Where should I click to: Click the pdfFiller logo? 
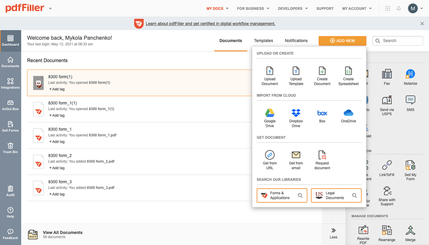(25, 8)
